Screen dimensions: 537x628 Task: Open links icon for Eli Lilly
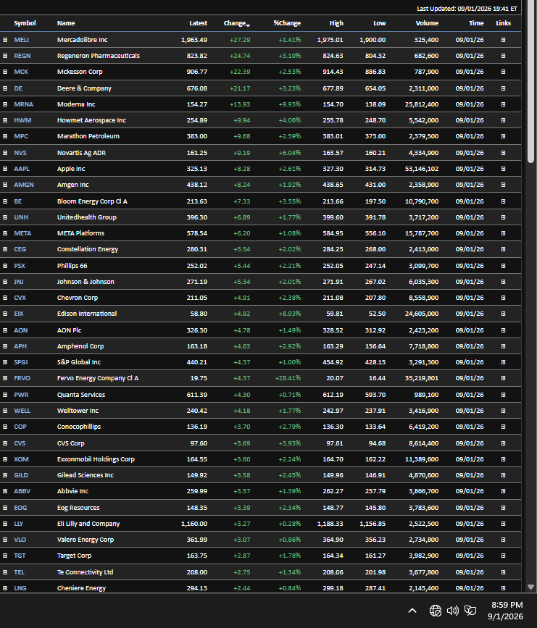(x=504, y=524)
